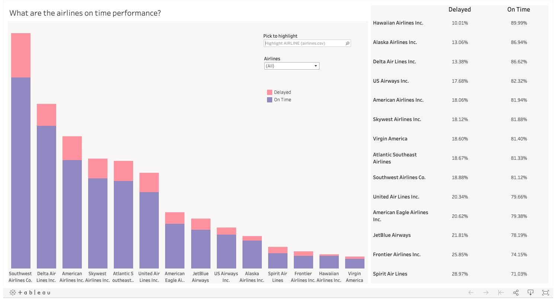Click the 71.03% on-time value
This screenshot has height=302, width=556.
coord(519,274)
